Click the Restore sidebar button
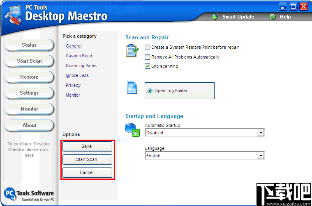 click(29, 77)
